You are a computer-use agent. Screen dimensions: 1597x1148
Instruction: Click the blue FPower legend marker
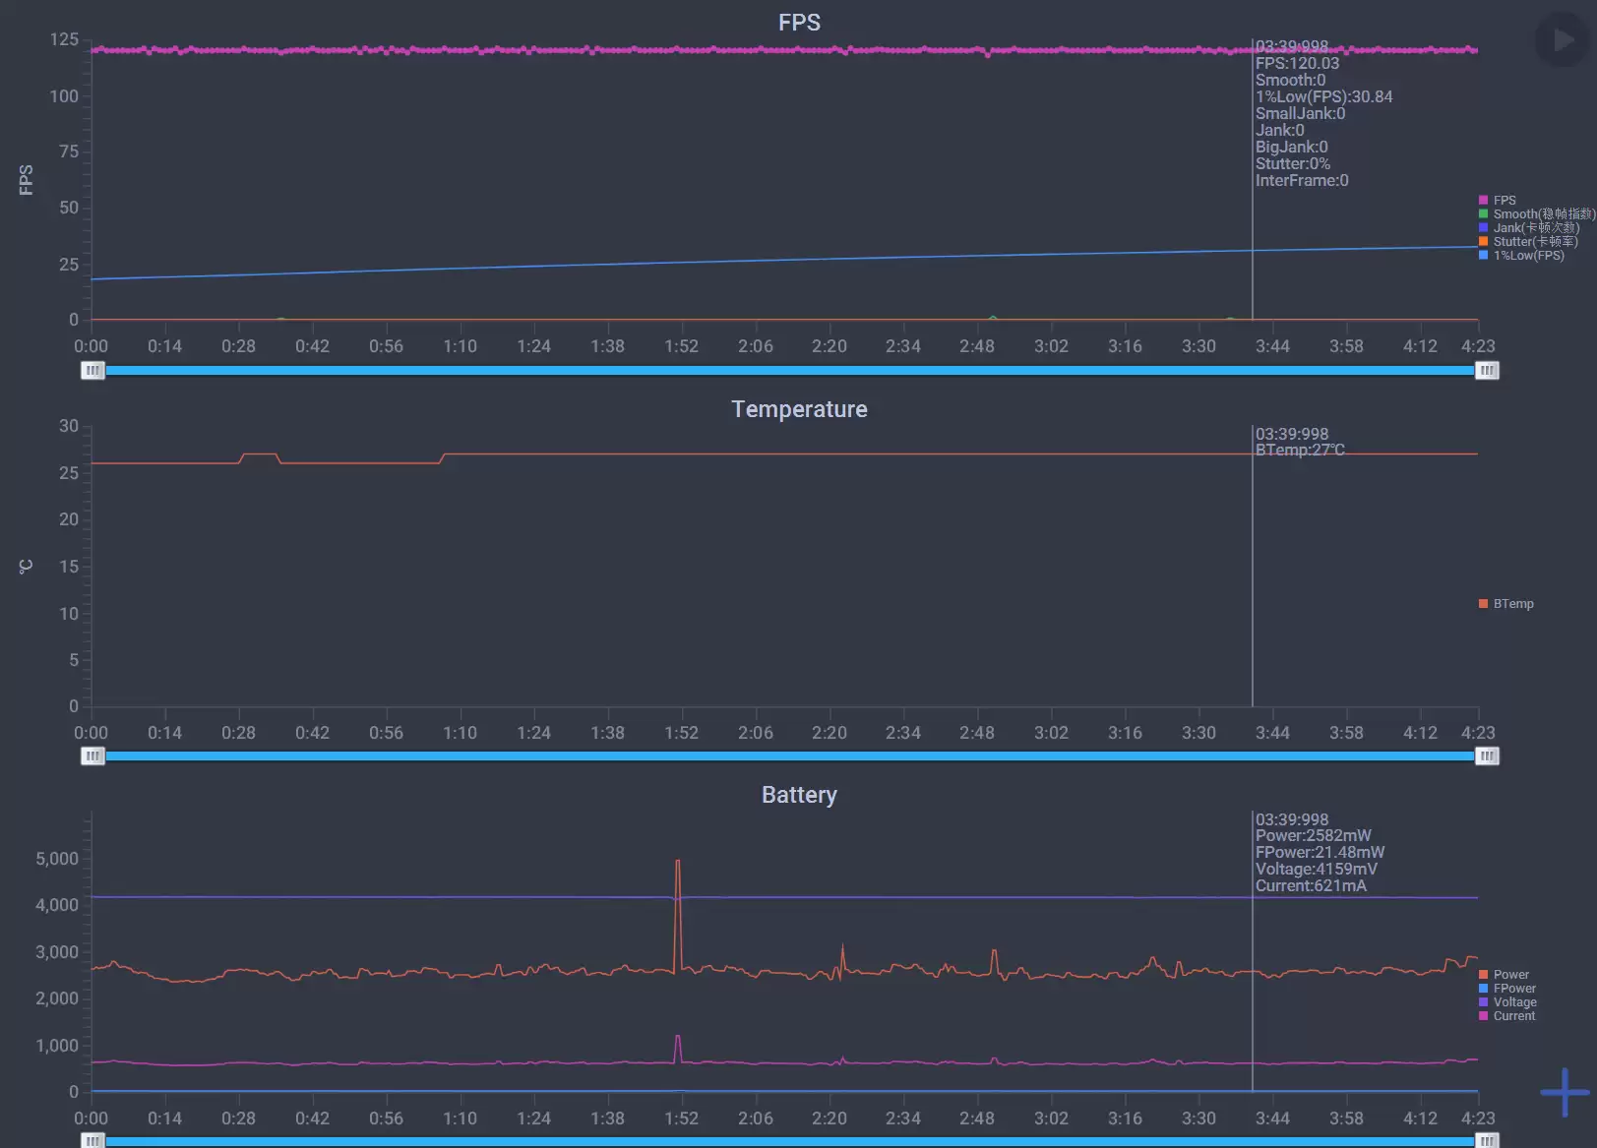click(1485, 988)
